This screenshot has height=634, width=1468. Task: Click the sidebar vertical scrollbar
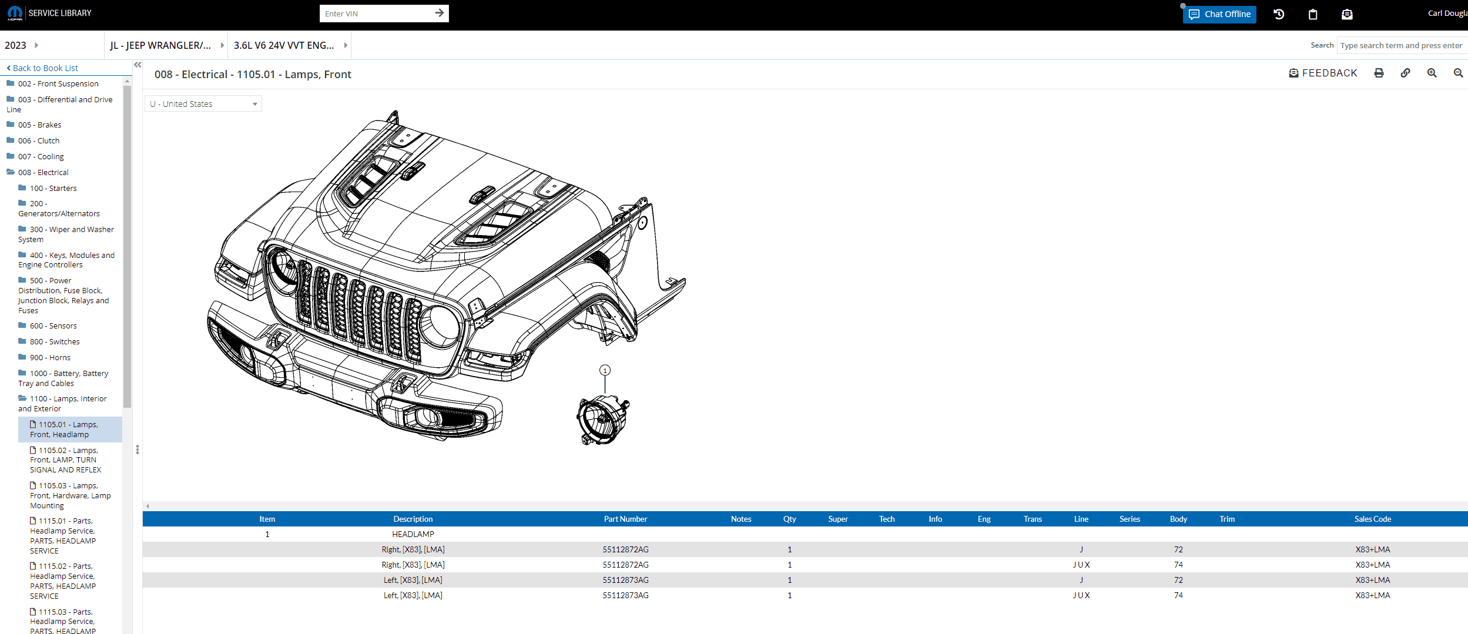click(127, 247)
